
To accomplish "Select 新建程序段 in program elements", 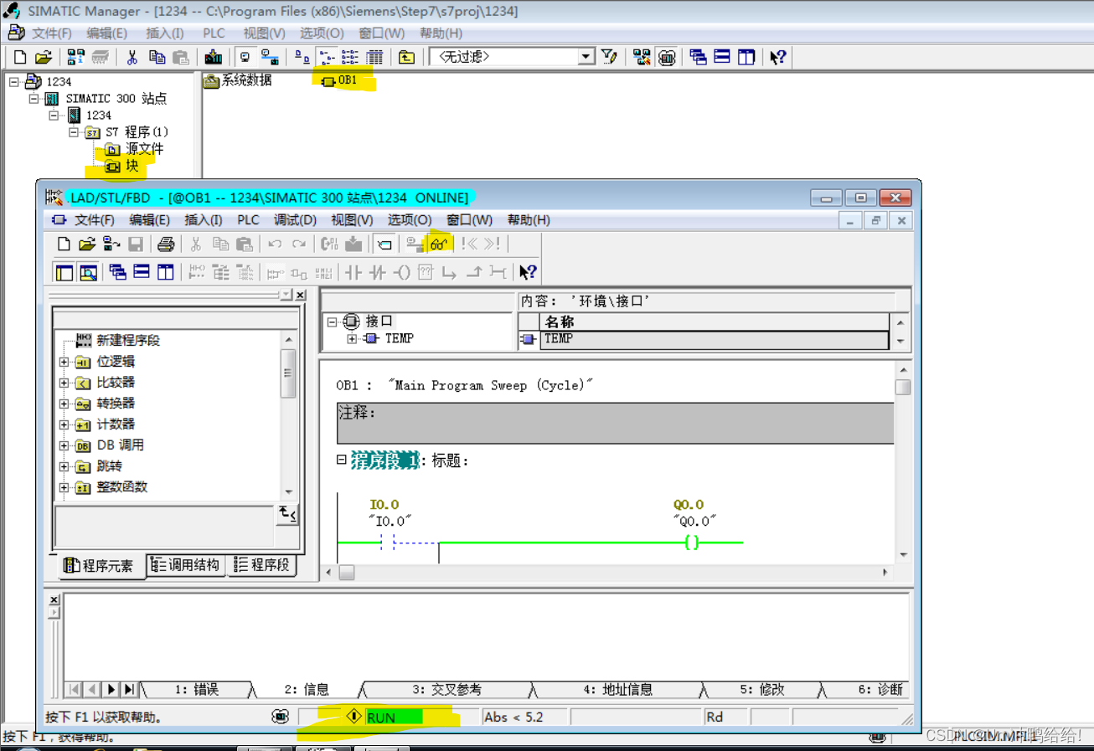I will click(x=118, y=341).
